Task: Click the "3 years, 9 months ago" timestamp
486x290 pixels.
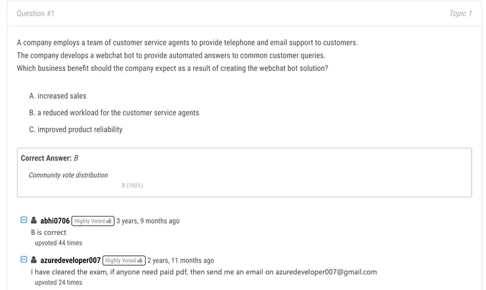Action: pyautogui.click(x=148, y=221)
